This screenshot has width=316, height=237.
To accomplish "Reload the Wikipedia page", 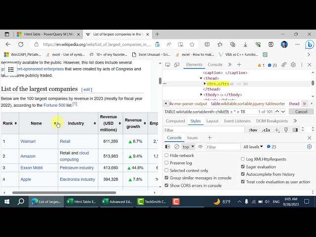I will click(x=21, y=44).
